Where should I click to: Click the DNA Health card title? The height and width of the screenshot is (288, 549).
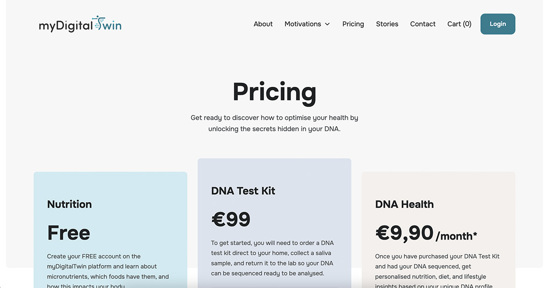tap(404, 204)
